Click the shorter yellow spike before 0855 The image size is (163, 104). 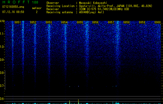[69, 102]
